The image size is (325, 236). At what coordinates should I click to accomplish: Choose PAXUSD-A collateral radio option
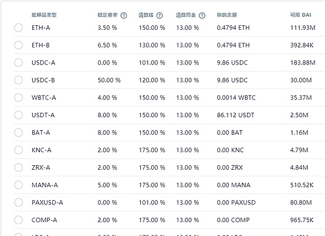[x=18, y=203]
